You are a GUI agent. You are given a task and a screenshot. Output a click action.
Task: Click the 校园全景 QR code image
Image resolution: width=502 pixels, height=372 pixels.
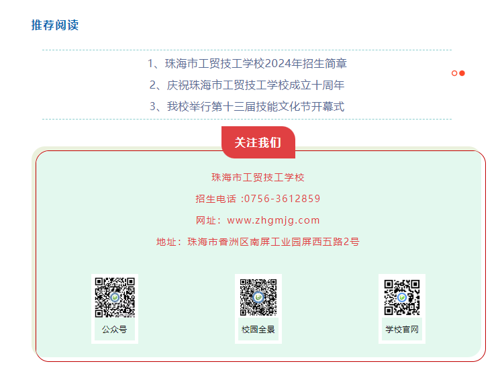point(258,297)
